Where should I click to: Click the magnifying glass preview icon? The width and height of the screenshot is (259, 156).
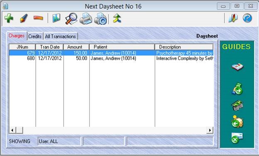click(71, 19)
